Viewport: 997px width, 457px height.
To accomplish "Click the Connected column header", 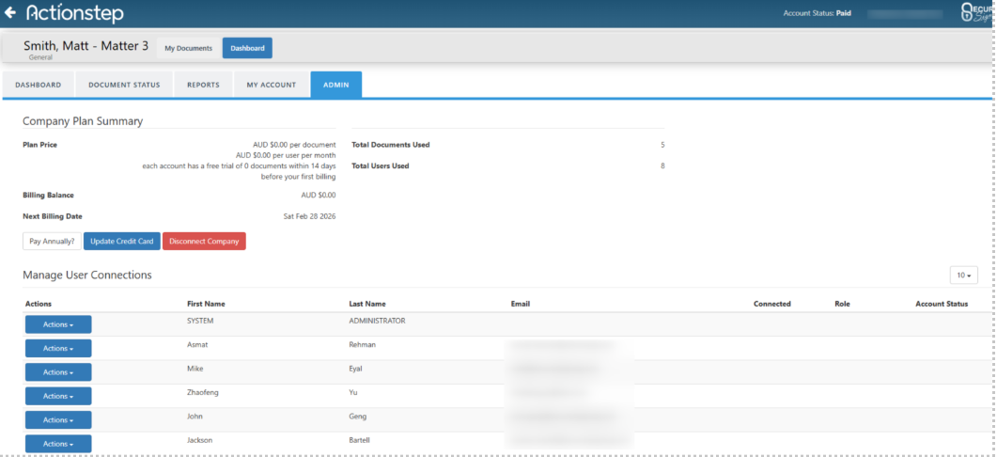I will coord(771,304).
